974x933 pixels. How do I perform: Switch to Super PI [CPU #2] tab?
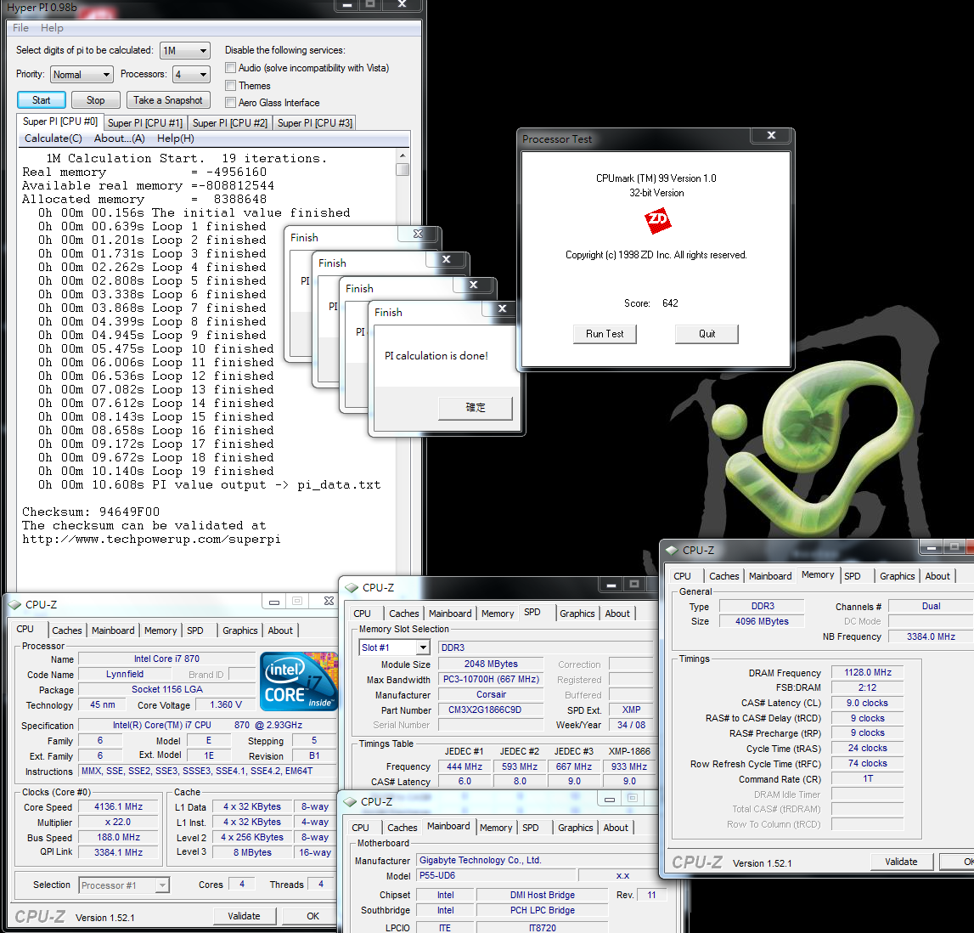(x=229, y=123)
